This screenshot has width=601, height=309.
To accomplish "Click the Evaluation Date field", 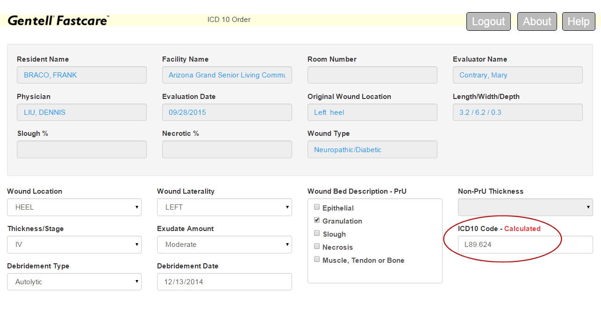I will 227,112.
